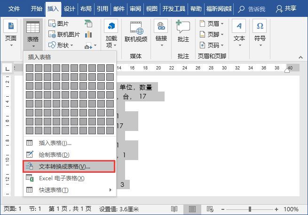Expand 快速表格 submenu arrow
This screenshot has width=308, height=215.
coord(111,190)
